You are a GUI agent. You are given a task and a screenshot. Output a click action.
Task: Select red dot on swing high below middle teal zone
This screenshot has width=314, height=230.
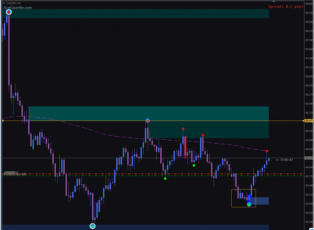coord(203,136)
